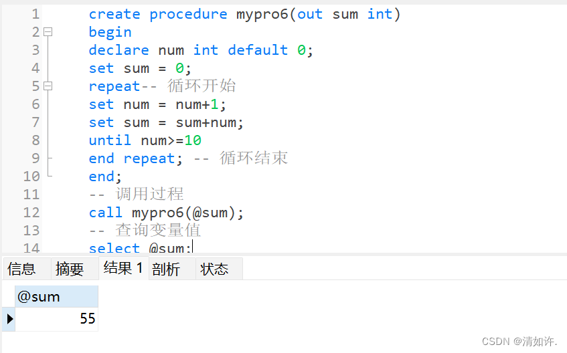Click the comment 循环开始
The width and height of the screenshot is (567, 353).
pos(201,86)
